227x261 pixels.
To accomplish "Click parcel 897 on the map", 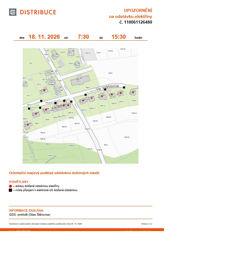I will tap(31, 63).
